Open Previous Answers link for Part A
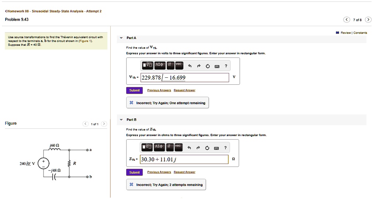Image resolution: width=373 pixels, height=199 pixels. click(159, 90)
